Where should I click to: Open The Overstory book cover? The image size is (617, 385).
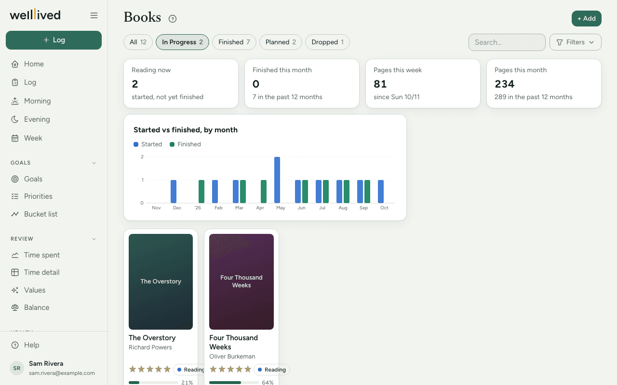(x=161, y=282)
